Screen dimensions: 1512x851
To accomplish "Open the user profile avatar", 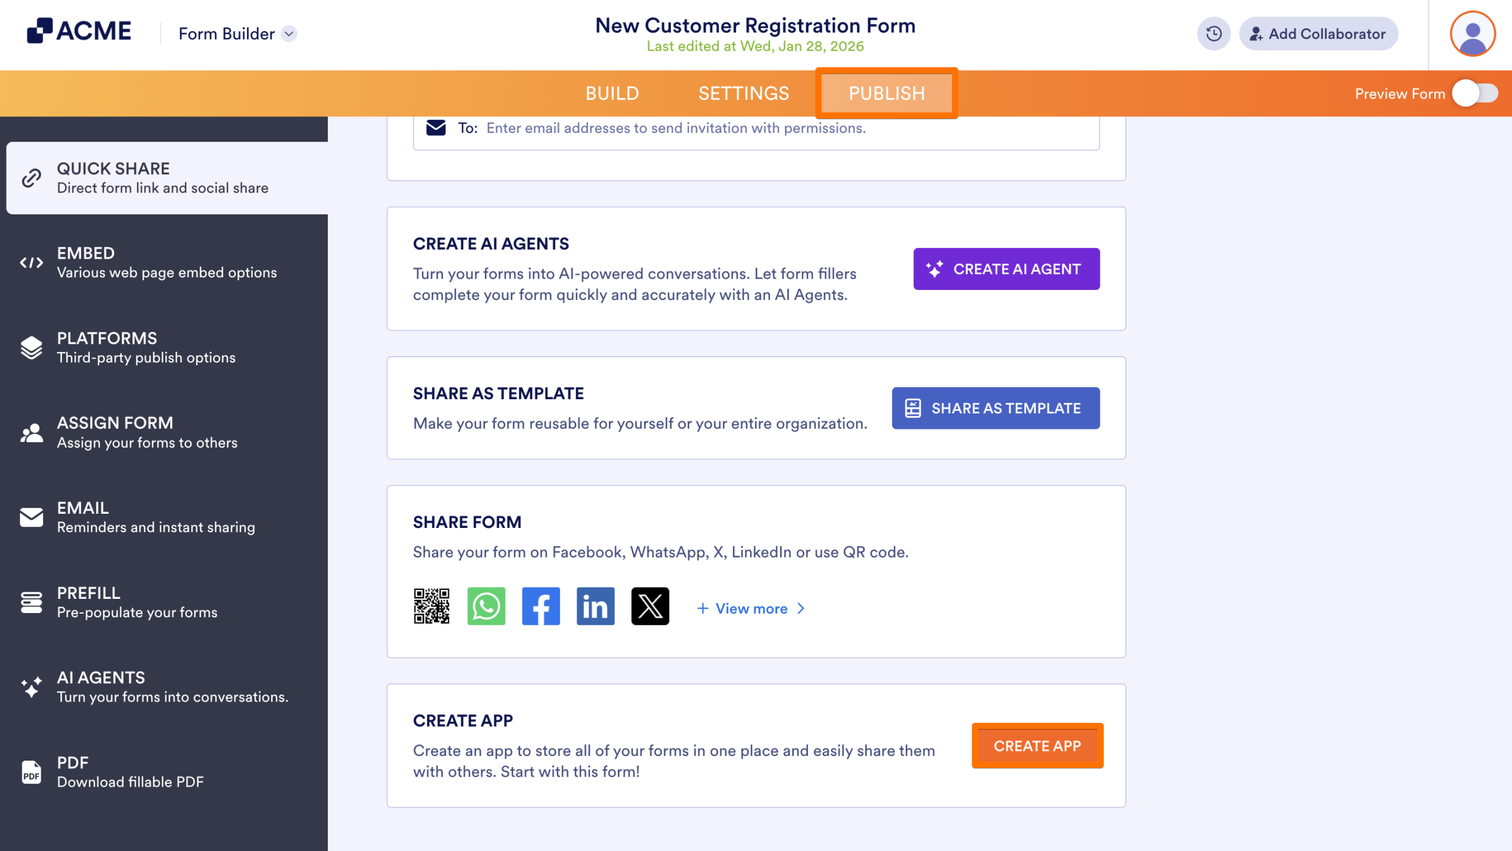I will (1472, 34).
